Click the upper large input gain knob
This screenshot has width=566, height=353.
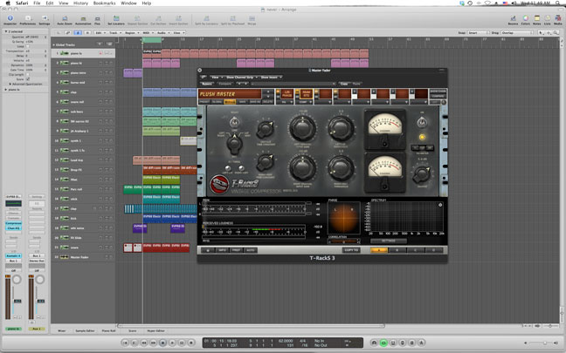tap(302, 128)
